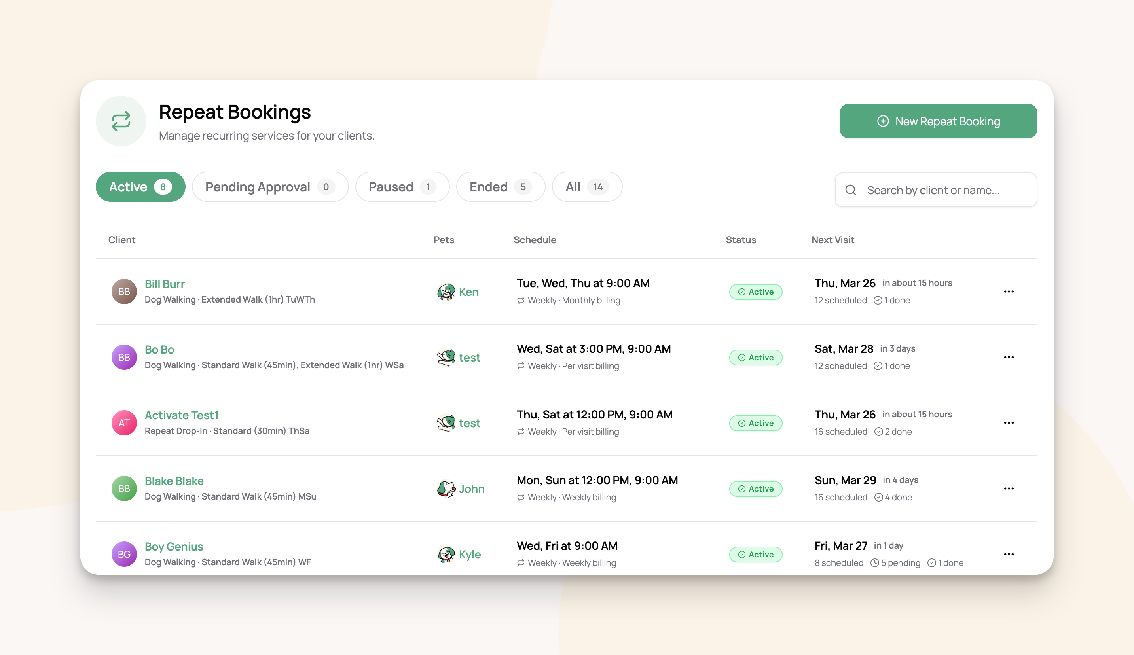Click the repeat arrows icon beside the title
The height and width of the screenshot is (655, 1134).
(121, 121)
